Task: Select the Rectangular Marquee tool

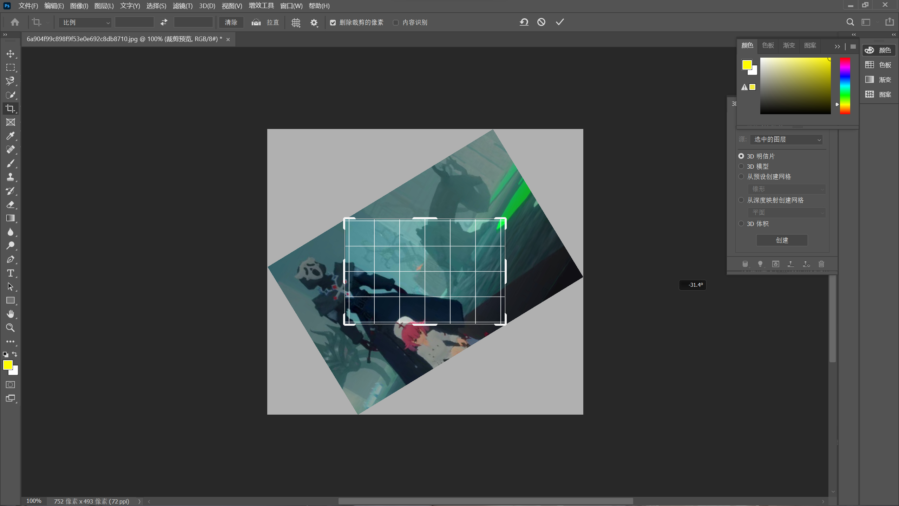Action: pyautogui.click(x=10, y=67)
